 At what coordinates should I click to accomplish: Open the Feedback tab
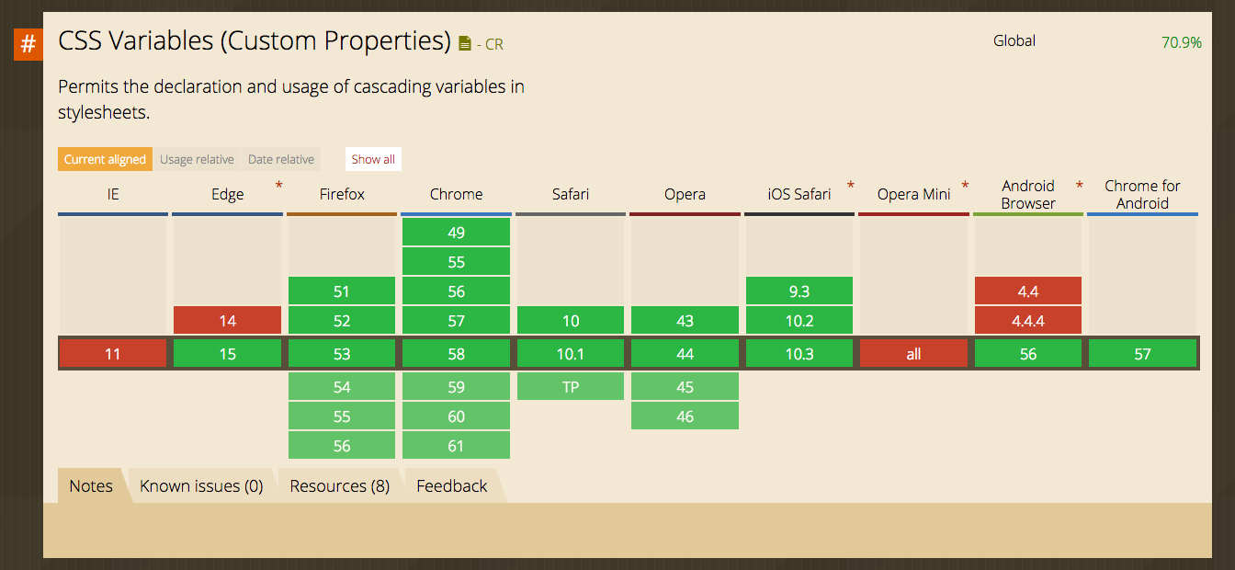pos(452,485)
